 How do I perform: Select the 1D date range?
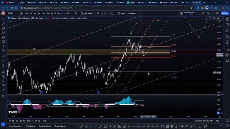click(x=10, y=121)
